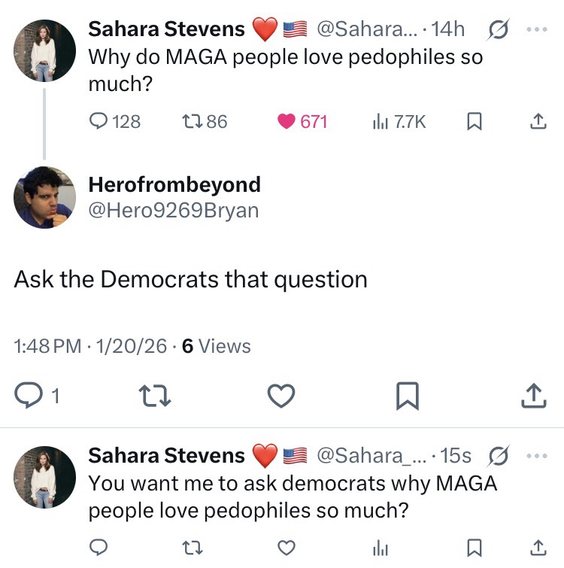
Task: Share Herofrombeyond's tweet
Action: (x=532, y=394)
